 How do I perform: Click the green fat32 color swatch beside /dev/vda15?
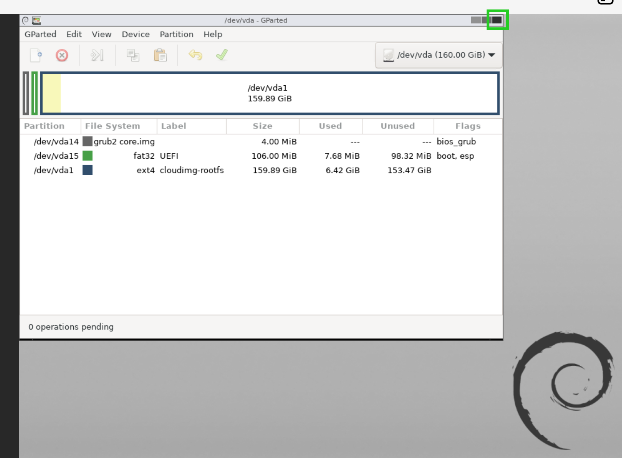[x=87, y=156]
